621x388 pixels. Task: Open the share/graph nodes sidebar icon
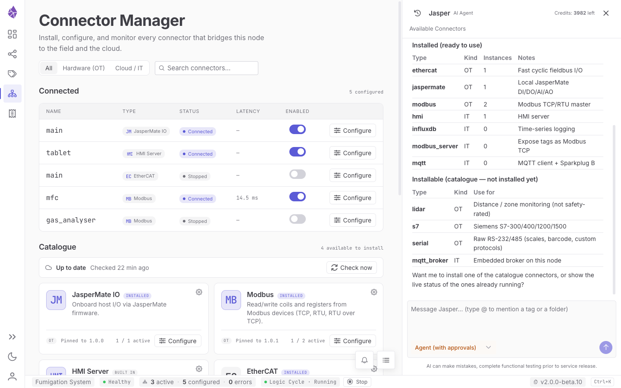click(13, 54)
